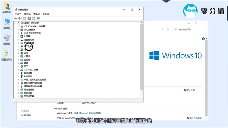Expand the 处理器 (processors) node
Viewport: 228px width, 128px height.
click(19, 36)
